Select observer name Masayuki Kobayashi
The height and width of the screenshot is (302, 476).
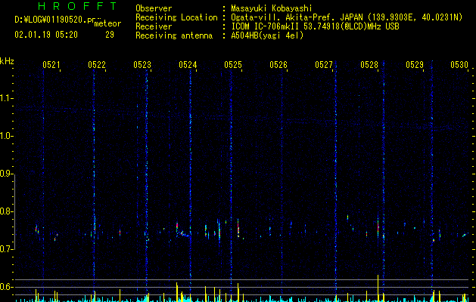pos(272,8)
